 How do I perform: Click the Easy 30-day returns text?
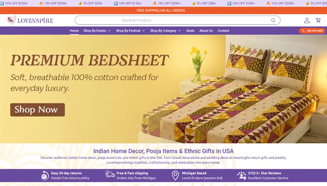tap(66, 173)
